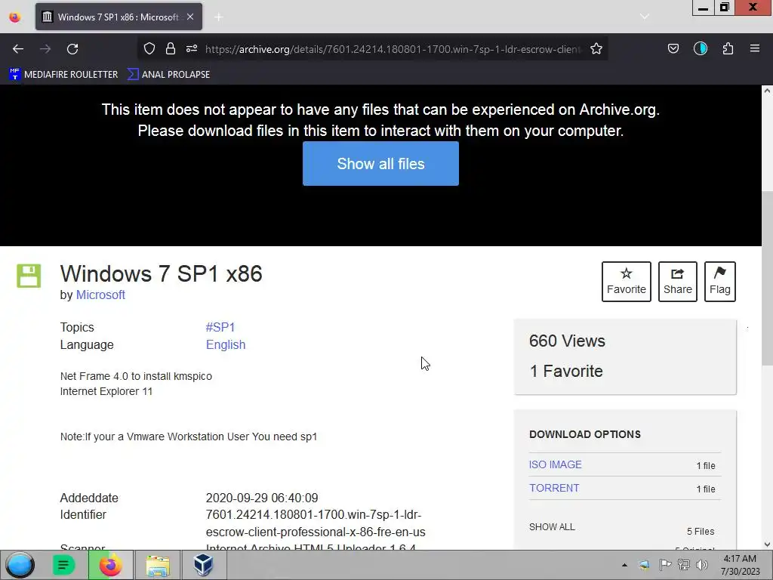773x580 pixels.
Task: Click the scroll down arrow of the page scrollbar
Action: coord(767,545)
